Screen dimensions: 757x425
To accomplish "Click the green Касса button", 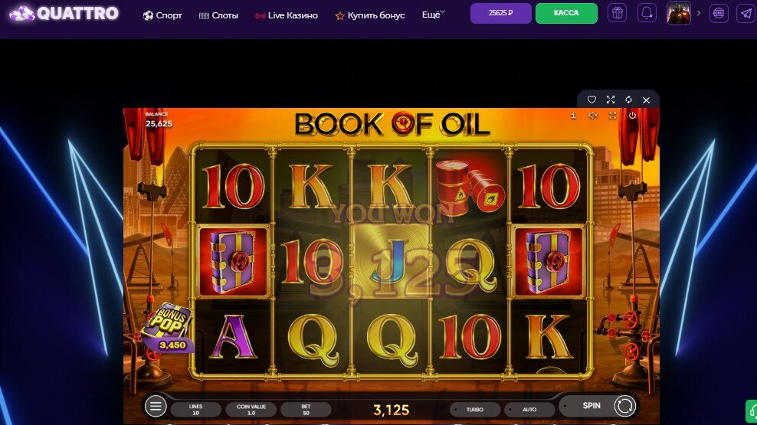I will [x=566, y=13].
